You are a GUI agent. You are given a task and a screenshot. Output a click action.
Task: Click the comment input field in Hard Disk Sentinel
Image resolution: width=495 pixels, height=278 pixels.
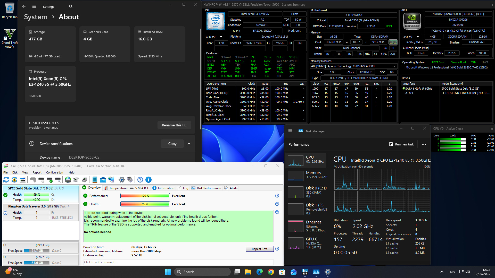click(x=178, y=262)
